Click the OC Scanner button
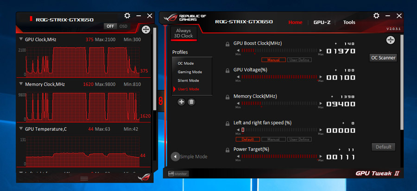Screen dimensions: 417x191 click(x=383, y=57)
